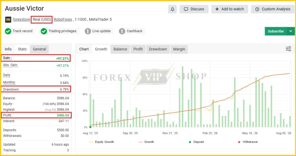The height and width of the screenshot is (156, 296).
Task: Click the green deposit marker on chart
Action: (x=90, y=127)
